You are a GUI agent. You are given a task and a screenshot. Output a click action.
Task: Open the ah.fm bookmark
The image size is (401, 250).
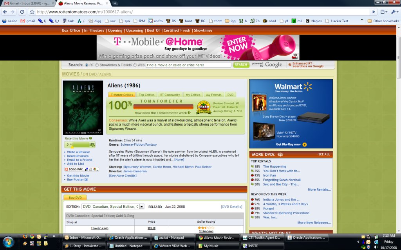[155, 21]
